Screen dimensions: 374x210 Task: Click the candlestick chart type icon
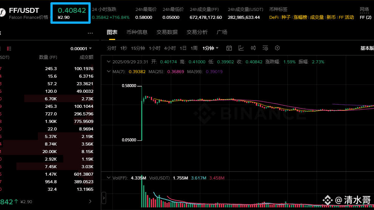[x=253, y=48]
